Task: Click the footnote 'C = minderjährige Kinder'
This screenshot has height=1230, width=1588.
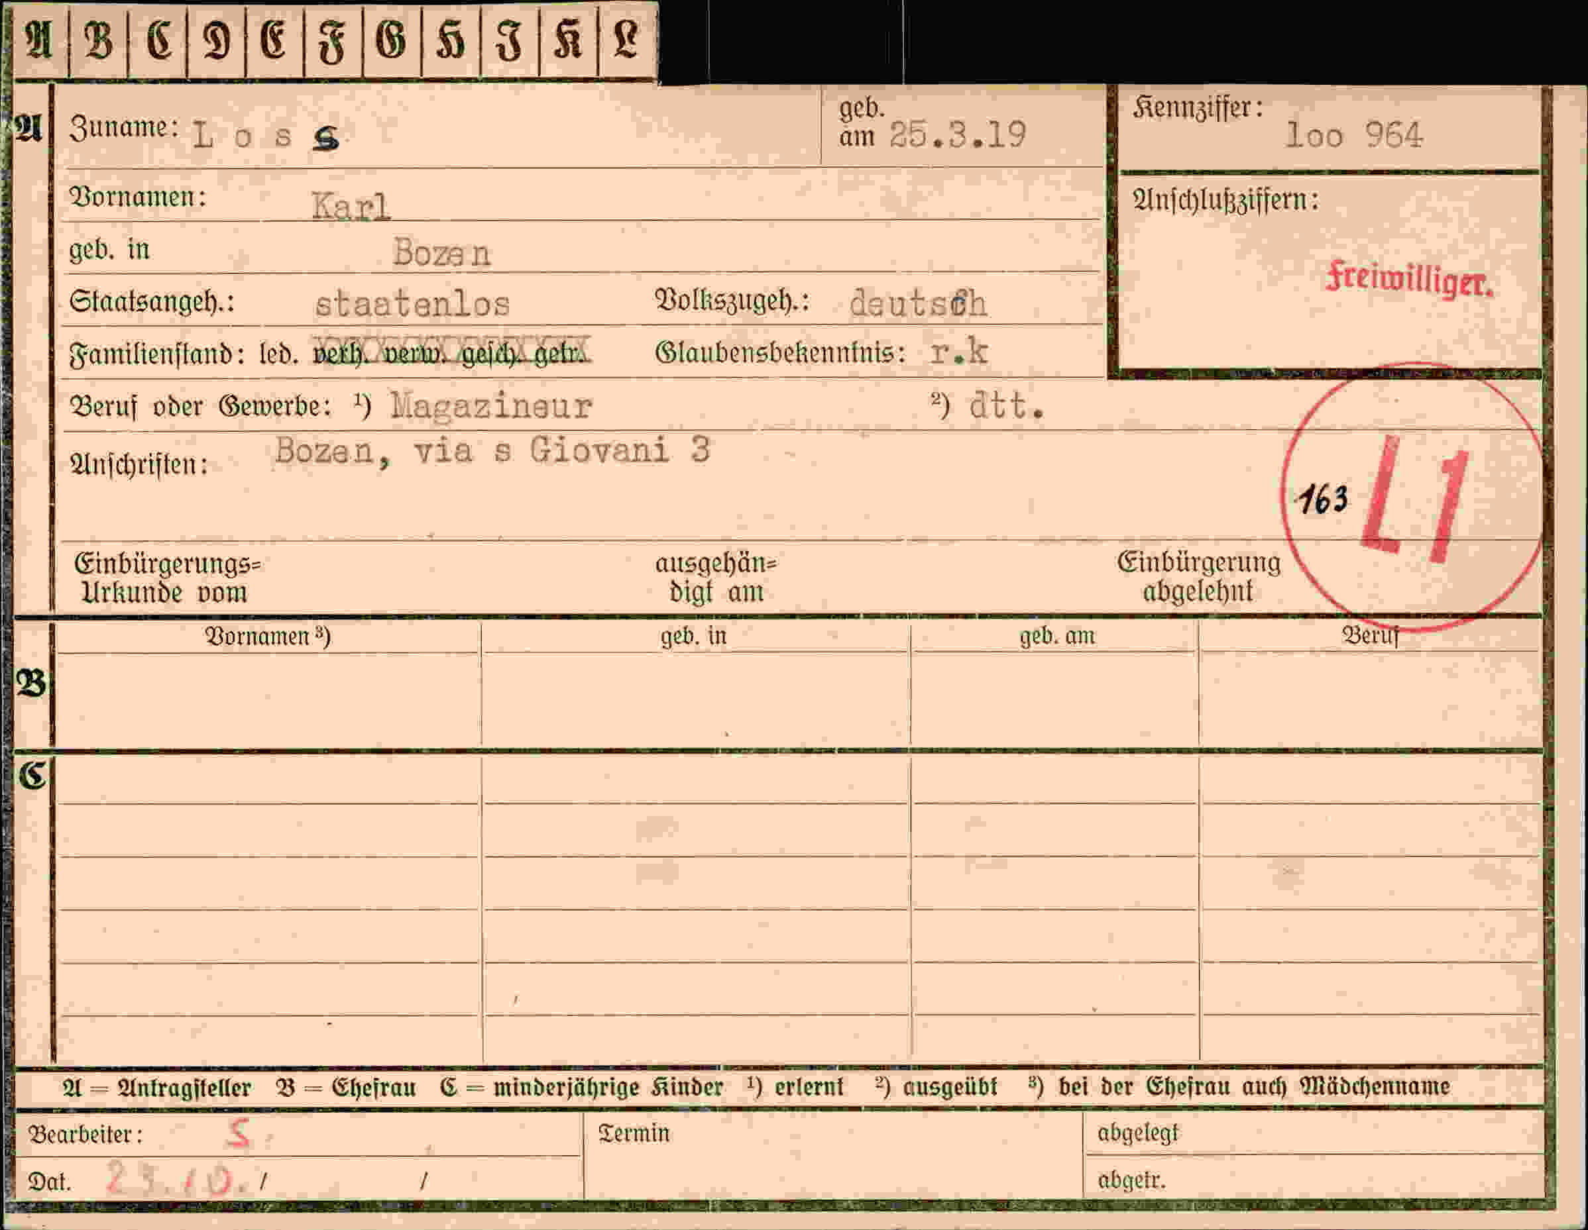Action: tap(582, 1088)
